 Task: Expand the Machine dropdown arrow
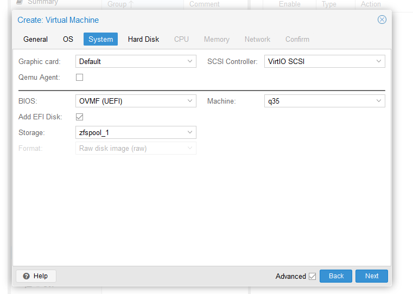[x=378, y=101]
